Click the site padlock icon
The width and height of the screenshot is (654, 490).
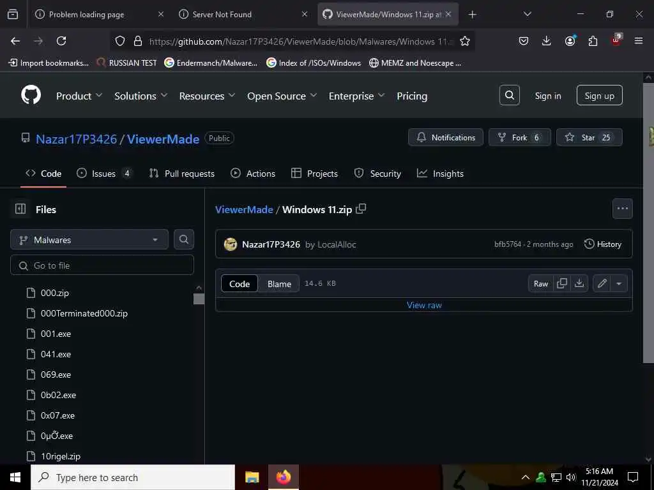(x=138, y=41)
